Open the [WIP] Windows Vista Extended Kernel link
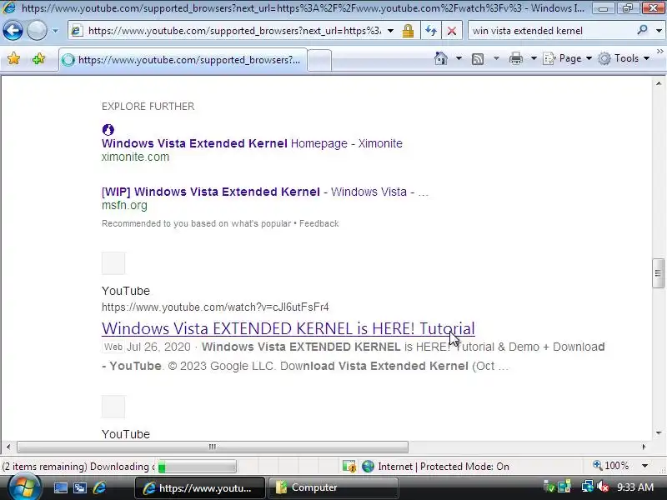Screen dimensions: 667x500 tap(264, 192)
